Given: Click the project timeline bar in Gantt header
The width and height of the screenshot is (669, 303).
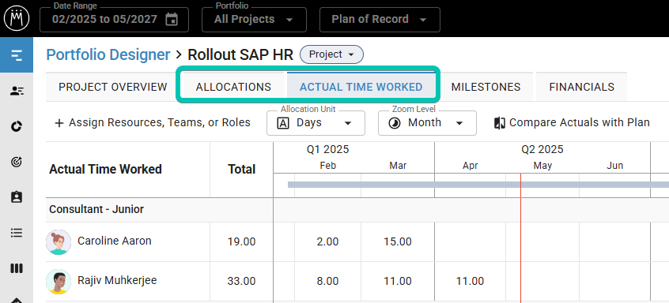Looking at the screenshot, I should click(478, 185).
